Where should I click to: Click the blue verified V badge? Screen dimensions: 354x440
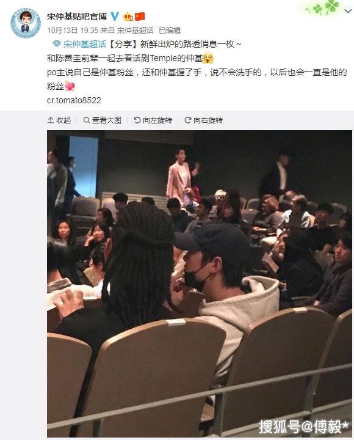(115, 16)
